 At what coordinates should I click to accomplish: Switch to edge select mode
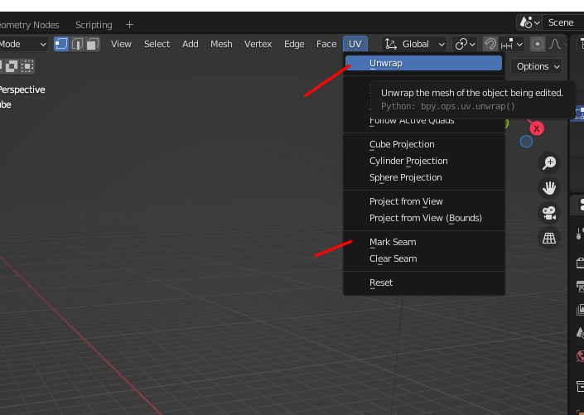(x=77, y=44)
